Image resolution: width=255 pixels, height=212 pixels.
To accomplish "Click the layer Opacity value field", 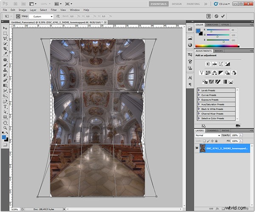I will [235, 135].
